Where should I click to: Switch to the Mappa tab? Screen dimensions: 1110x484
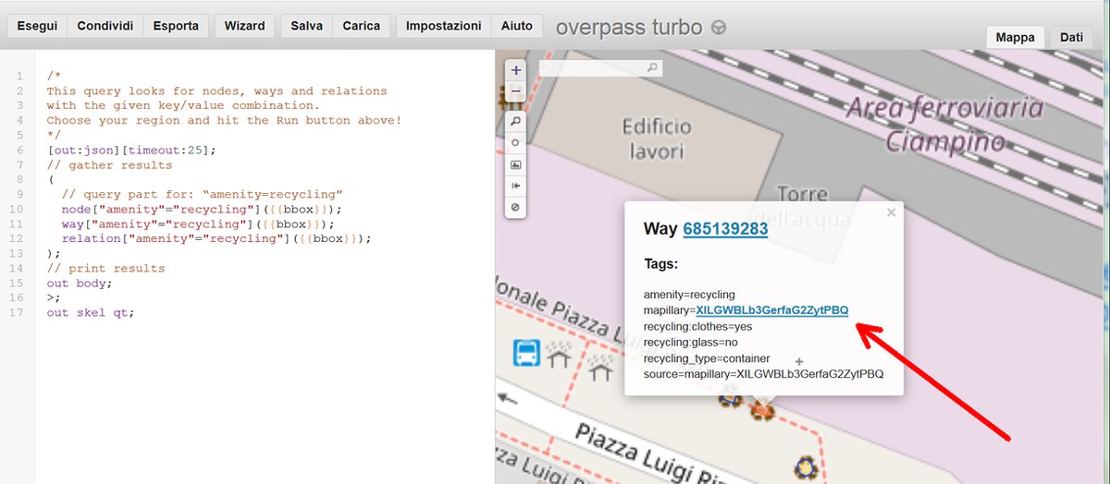(x=1015, y=37)
